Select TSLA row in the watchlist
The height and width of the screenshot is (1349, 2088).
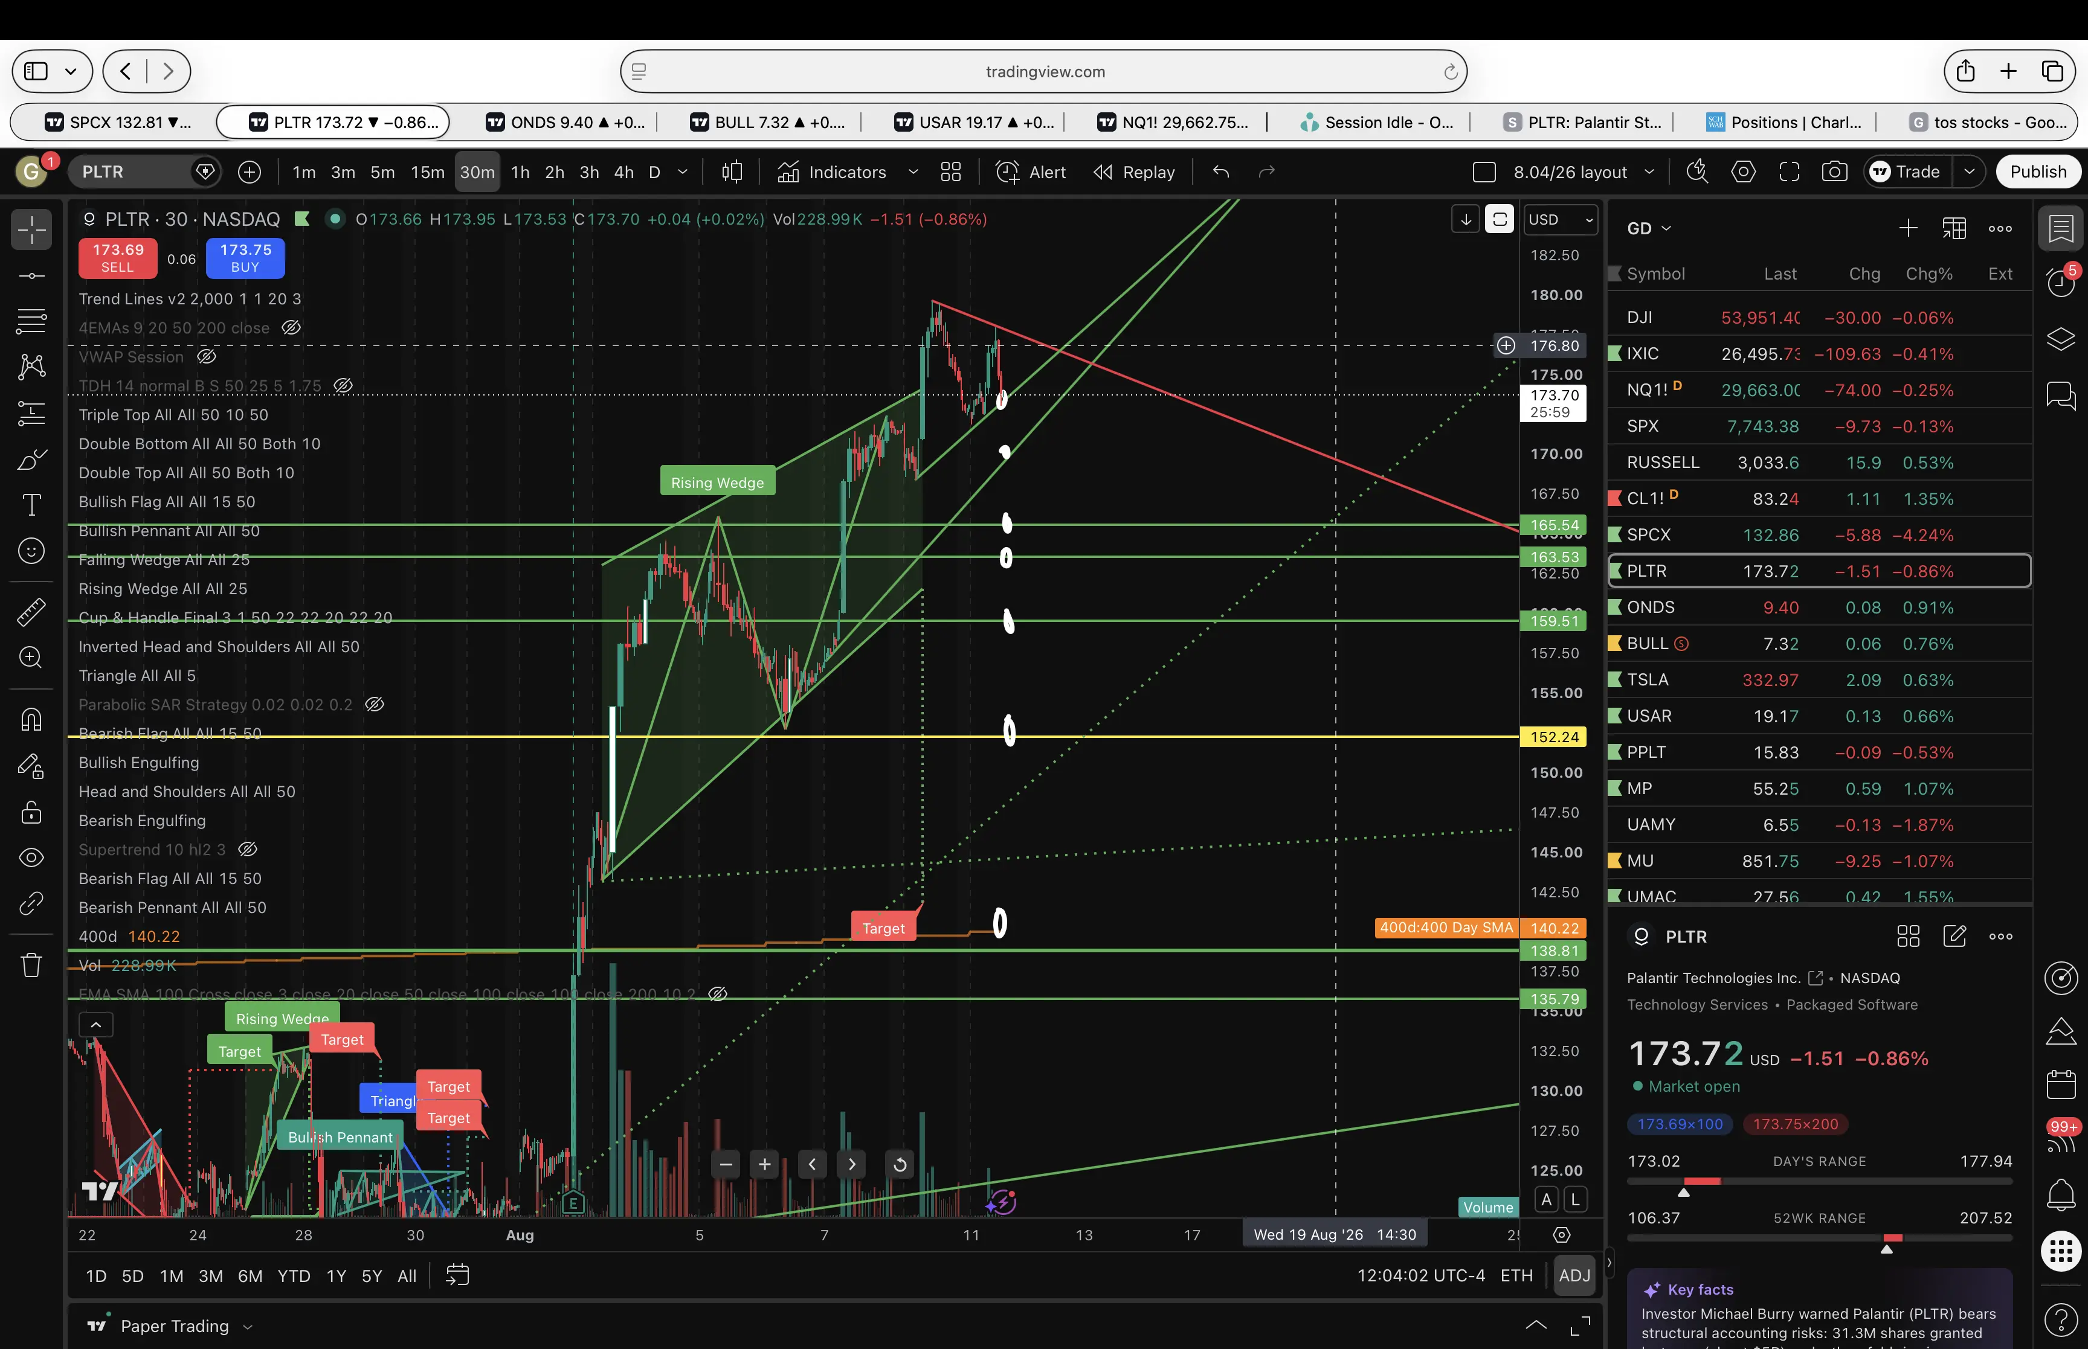pyautogui.click(x=1819, y=680)
